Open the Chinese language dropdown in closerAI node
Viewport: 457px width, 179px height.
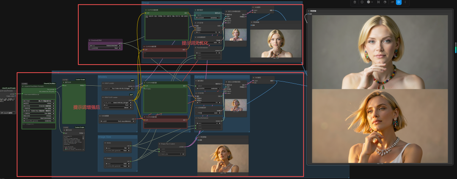click(x=39, y=116)
